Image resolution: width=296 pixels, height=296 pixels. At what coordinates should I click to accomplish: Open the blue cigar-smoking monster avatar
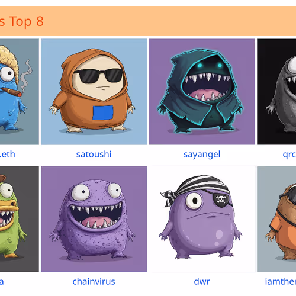tap(20, 92)
